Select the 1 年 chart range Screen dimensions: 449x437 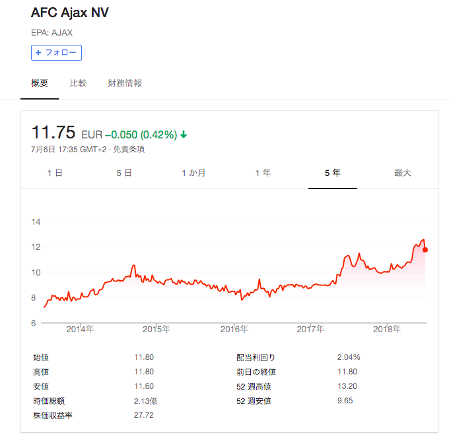pyautogui.click(x=263, y=173)
